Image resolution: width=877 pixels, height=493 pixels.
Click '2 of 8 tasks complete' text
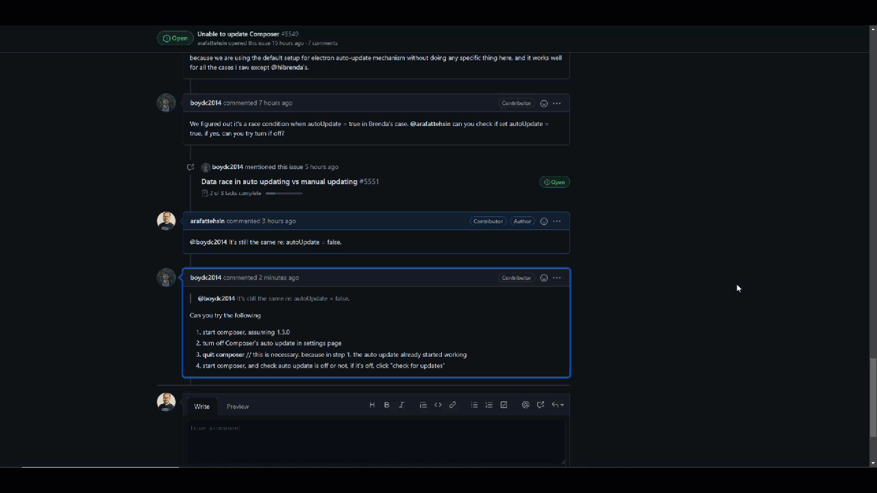(x=236, y=194)
